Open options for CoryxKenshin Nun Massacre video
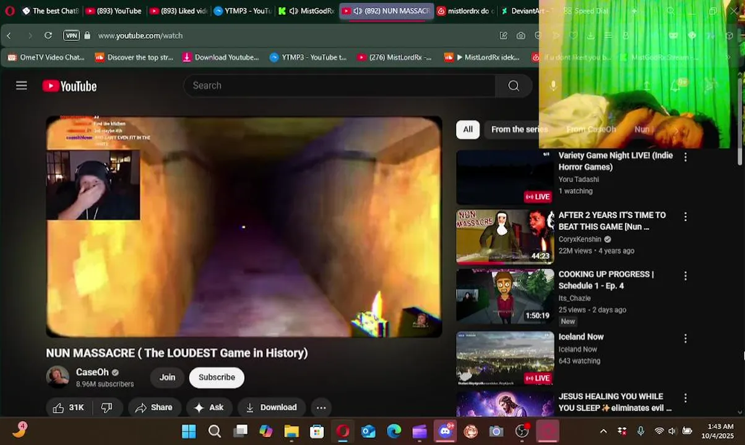 [x=685, y=217]
